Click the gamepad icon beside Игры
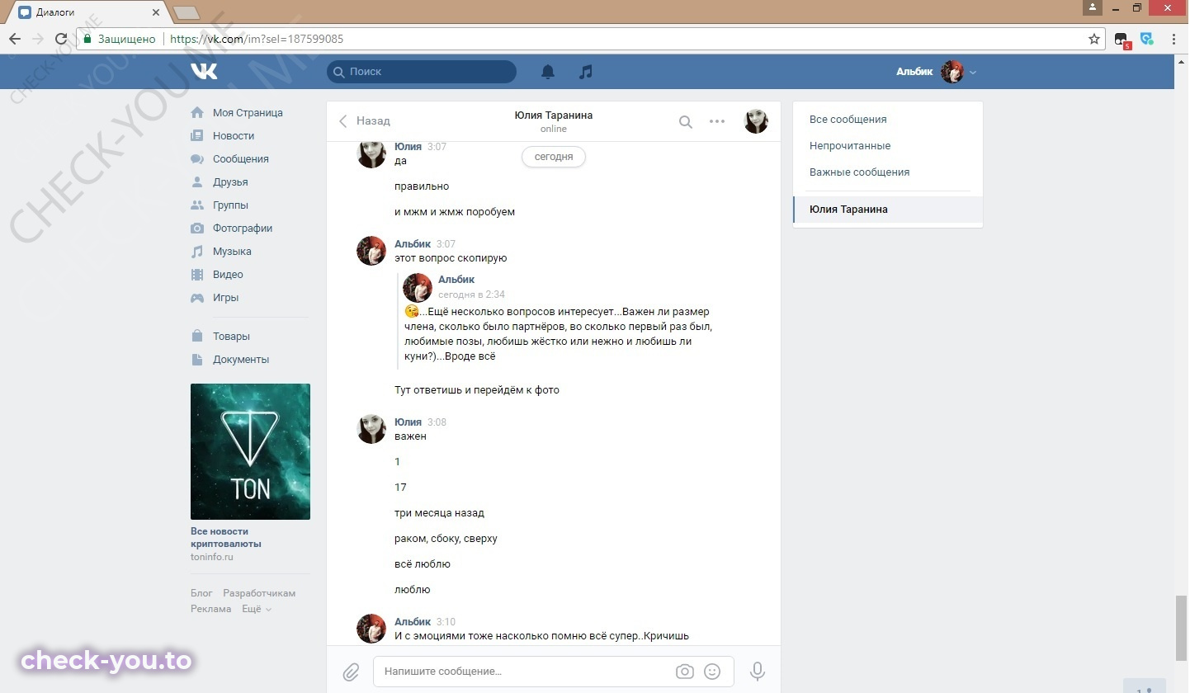 tap(197, 298)
